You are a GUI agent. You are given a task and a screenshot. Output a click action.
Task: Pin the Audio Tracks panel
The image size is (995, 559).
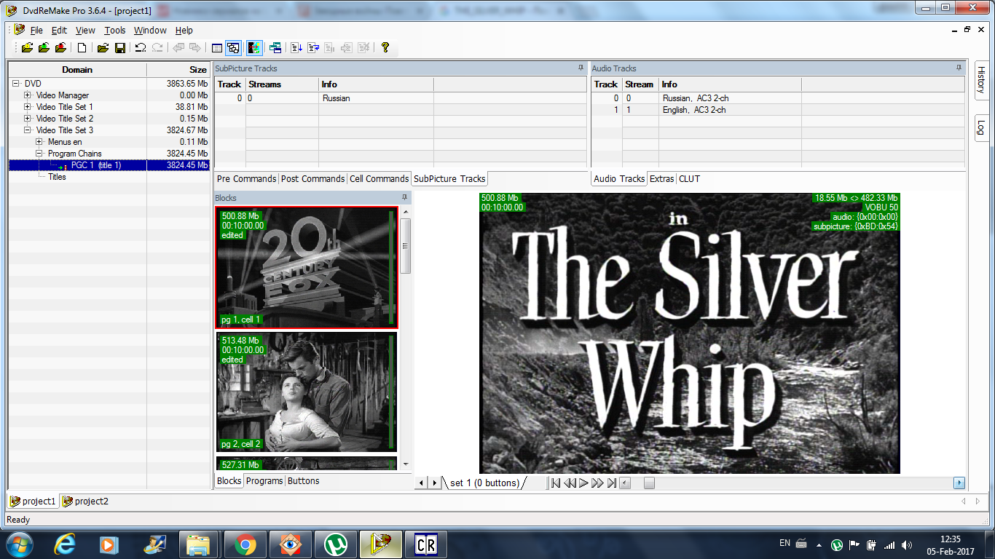[959, 68]
